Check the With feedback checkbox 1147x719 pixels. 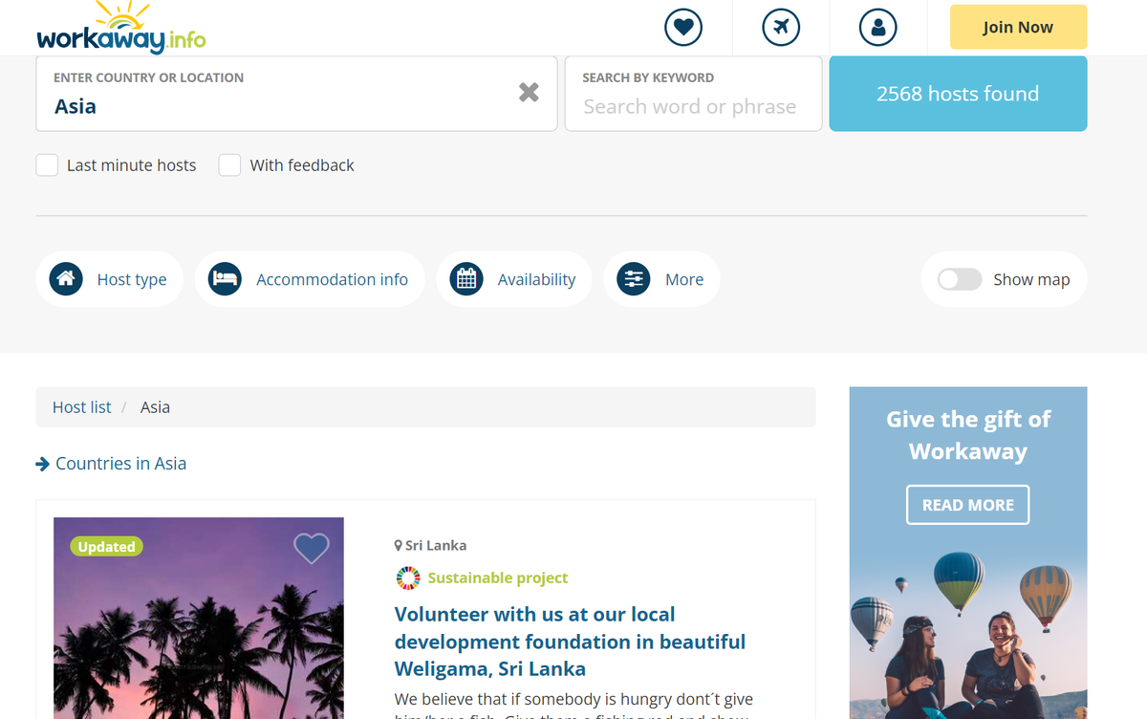tap(229, 165)
